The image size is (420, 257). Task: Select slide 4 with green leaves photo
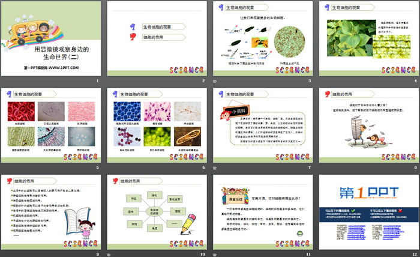[369, 38]
